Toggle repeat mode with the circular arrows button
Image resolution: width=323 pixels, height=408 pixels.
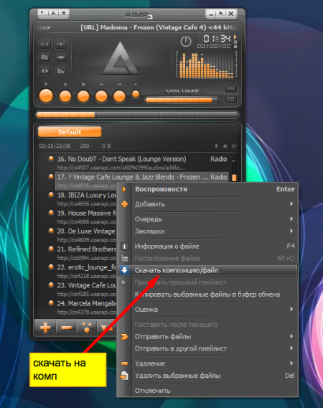pos(45,70)
